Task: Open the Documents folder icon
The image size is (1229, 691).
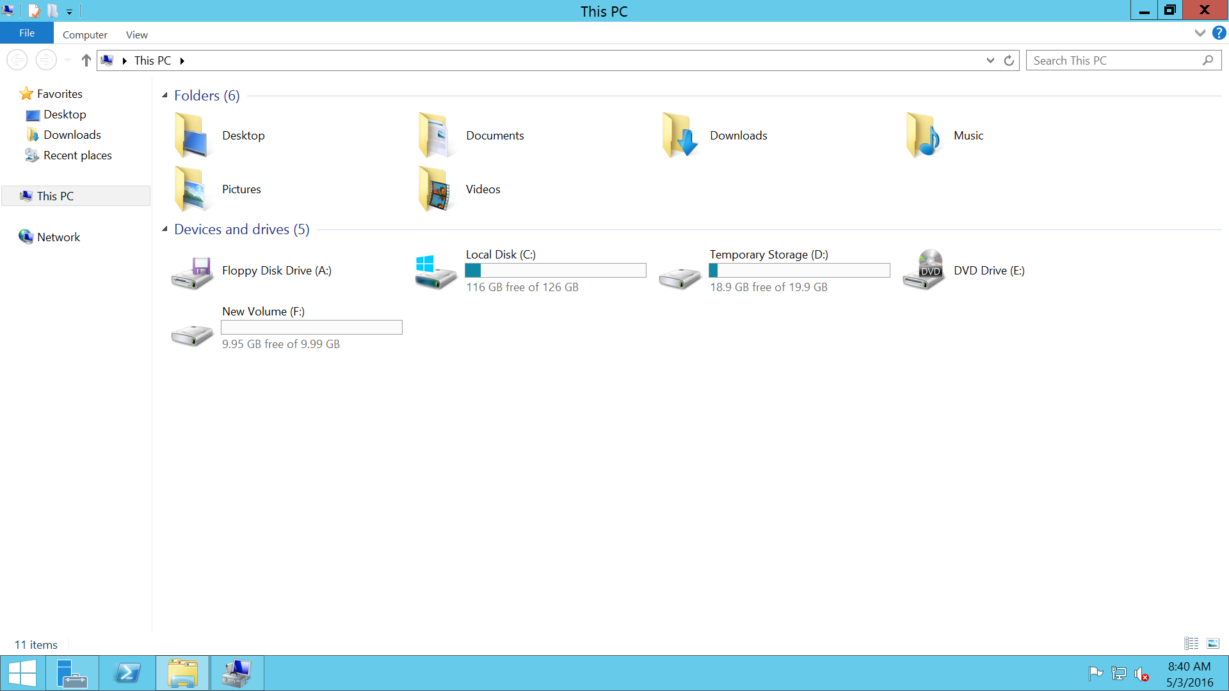Action: tap(435, 135)
